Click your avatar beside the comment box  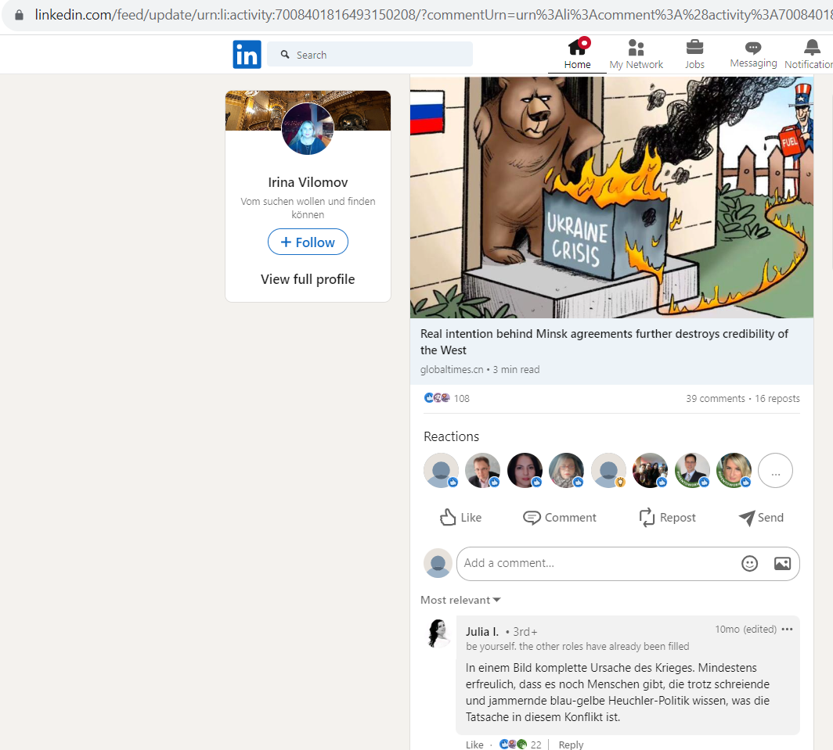pos(438,563)
